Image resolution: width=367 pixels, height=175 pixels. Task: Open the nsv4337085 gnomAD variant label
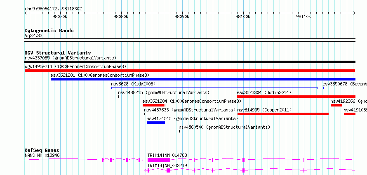click(x=71, y=58)
